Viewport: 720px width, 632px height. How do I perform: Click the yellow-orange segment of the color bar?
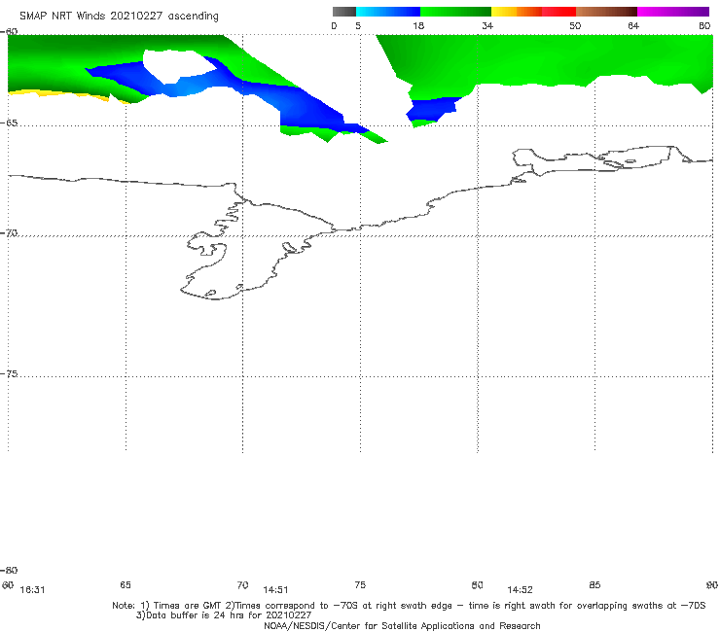point(516,12)
